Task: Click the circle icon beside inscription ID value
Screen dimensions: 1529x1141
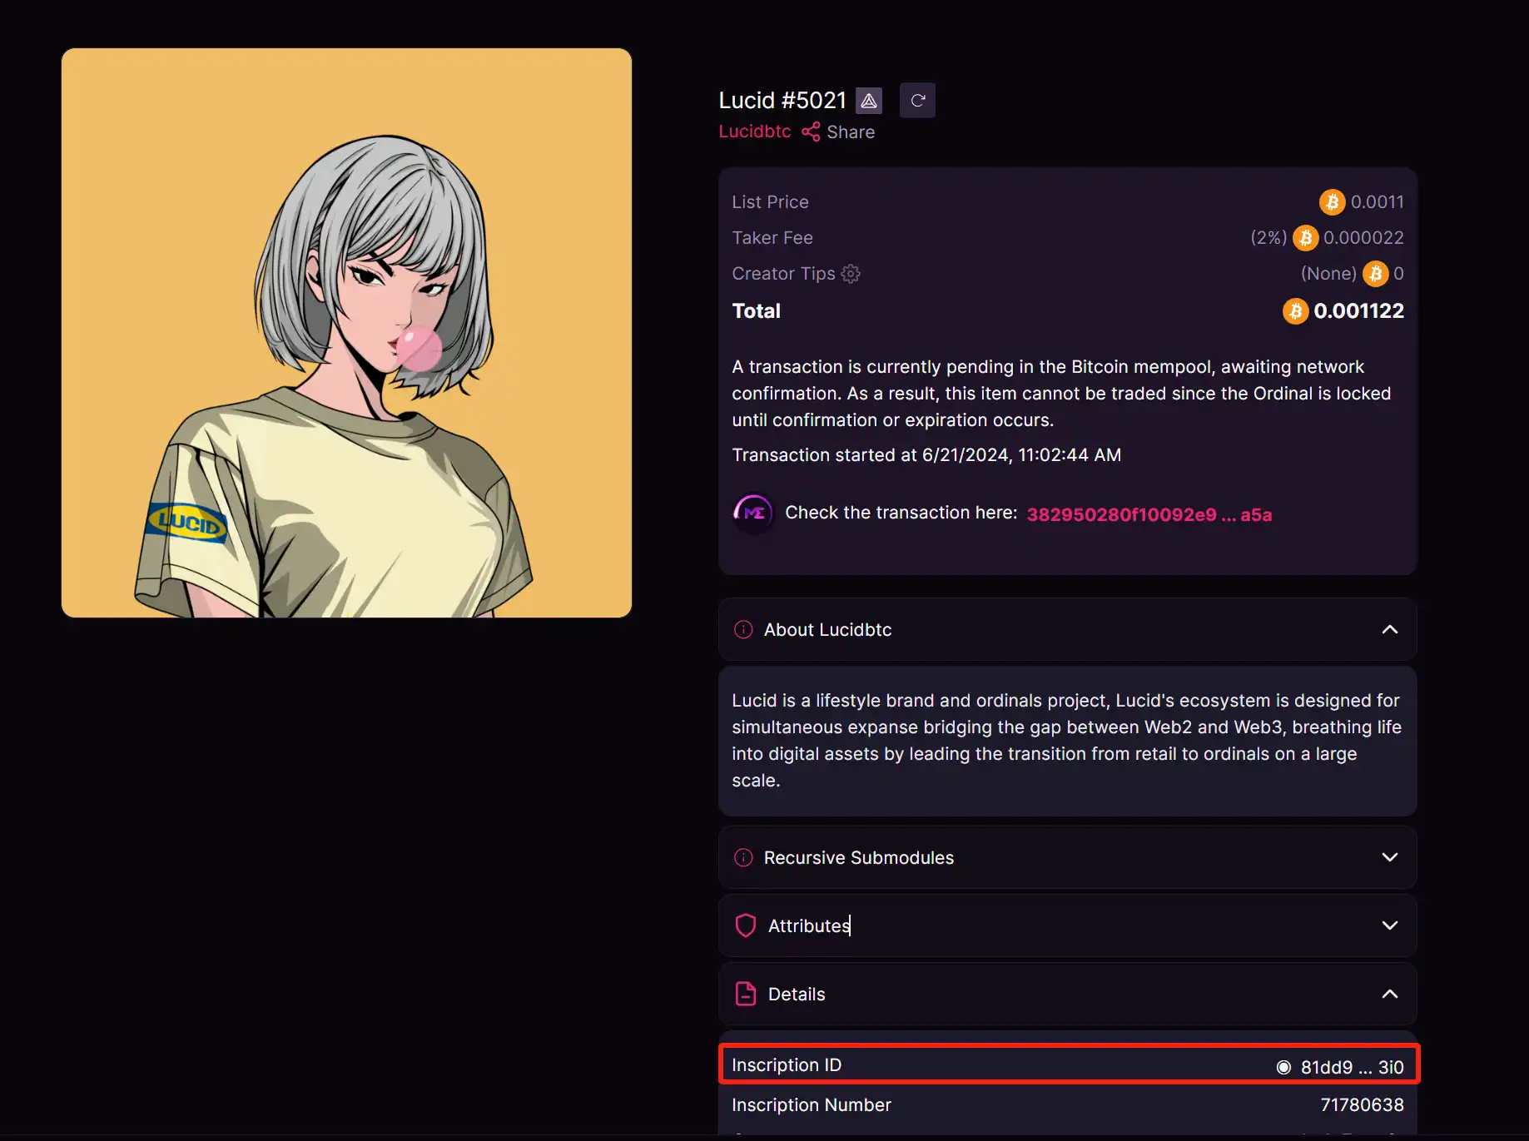Action: point(1283,1067)
